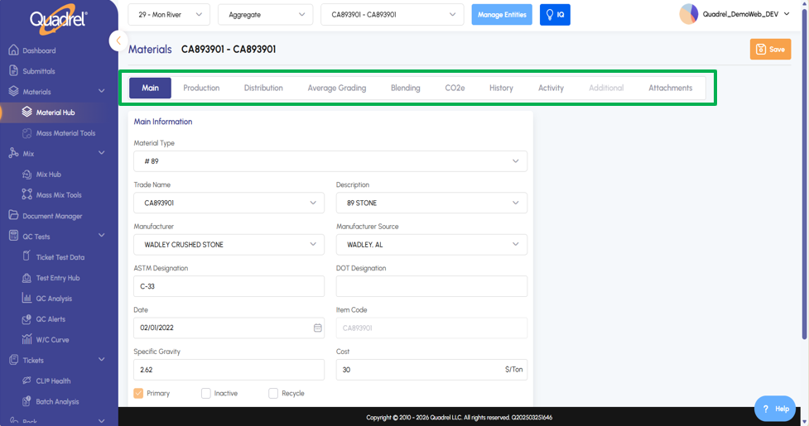The width and height of the screenshot is (809, 426).
Task: Switch to the History tab
Action: (x=501, y=88)
